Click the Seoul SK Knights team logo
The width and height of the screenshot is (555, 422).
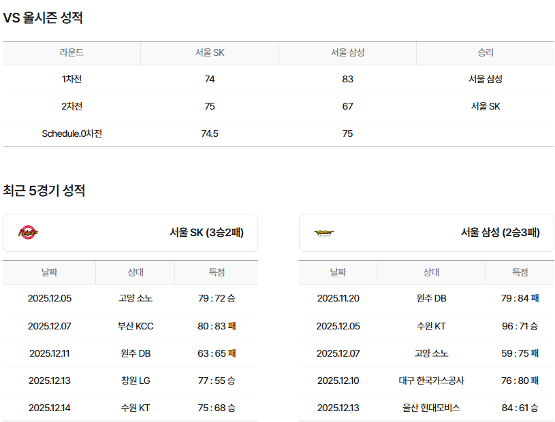click(x=28, y=233)
